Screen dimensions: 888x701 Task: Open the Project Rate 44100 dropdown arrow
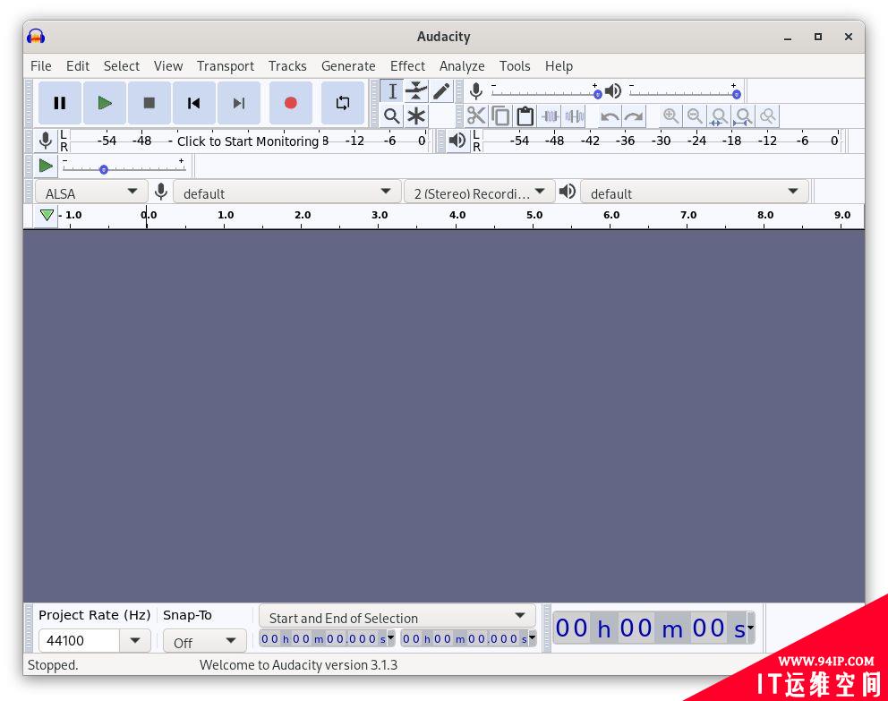[x=135, y=640]
